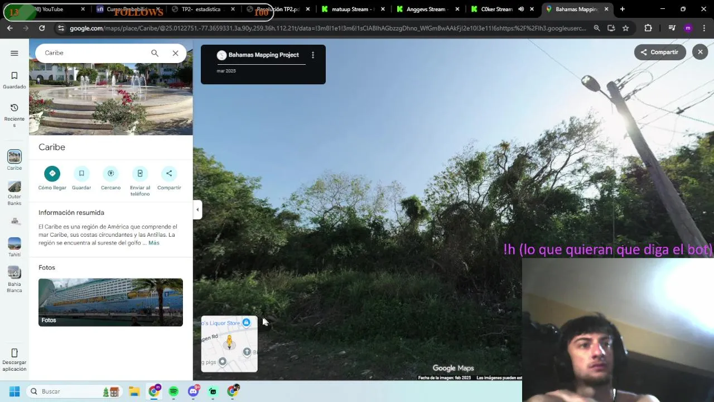This screenshot has height=402, width=714.
Task: Select the Bahía Blanca recent place
Action: 15,279
